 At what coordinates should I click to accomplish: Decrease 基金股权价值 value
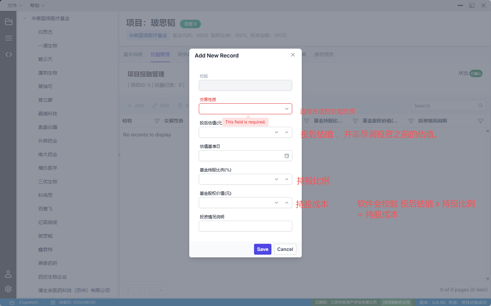click(277, 203)
